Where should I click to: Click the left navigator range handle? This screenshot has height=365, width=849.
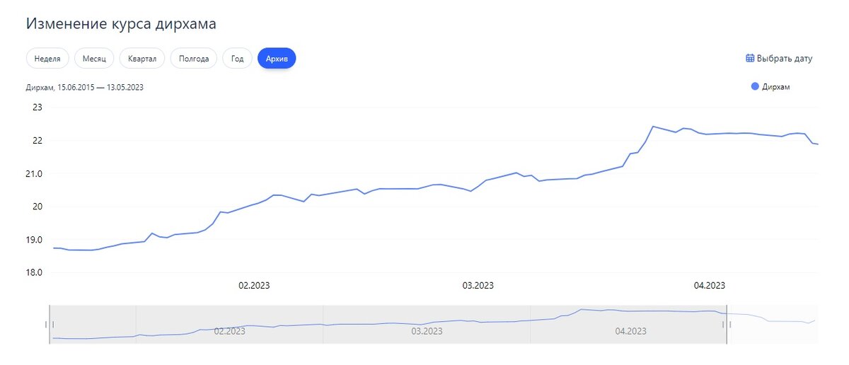tap(50, 324)
